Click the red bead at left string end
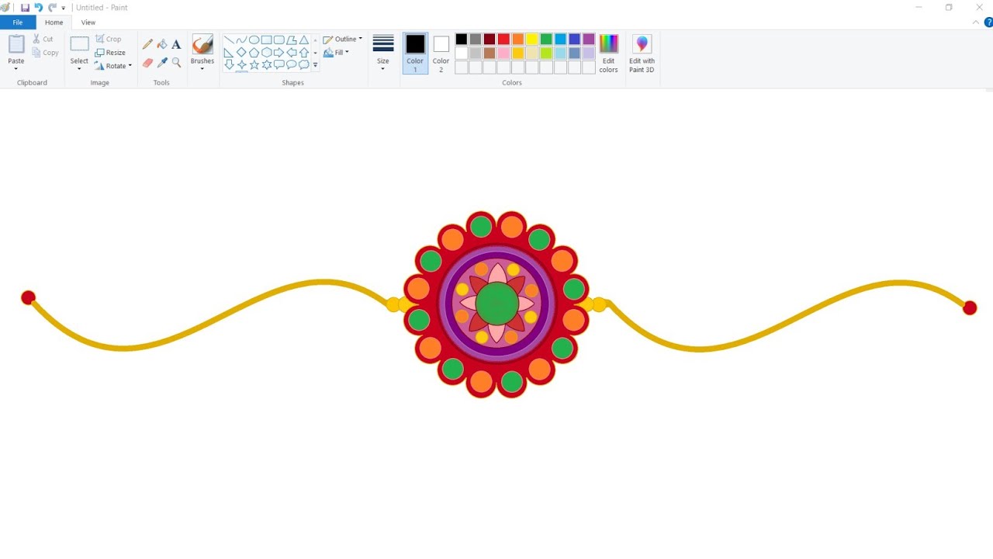The width and height of the screenshot is (993, 559). [28, 297]
